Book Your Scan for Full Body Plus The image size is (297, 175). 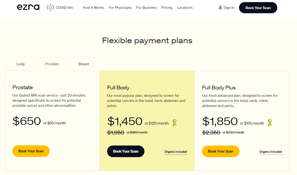click(221, 151)
